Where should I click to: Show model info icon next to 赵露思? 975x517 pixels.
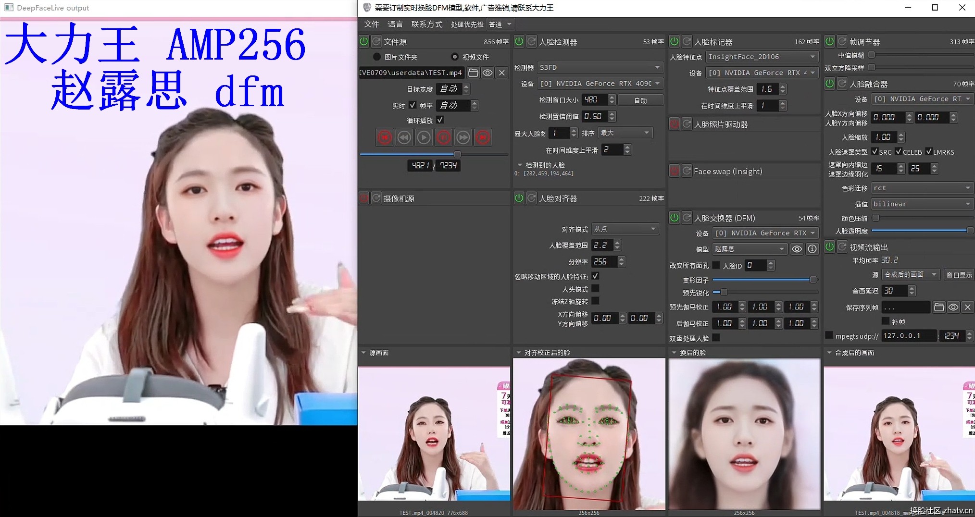pyautogui.click(x=812, y=249)
